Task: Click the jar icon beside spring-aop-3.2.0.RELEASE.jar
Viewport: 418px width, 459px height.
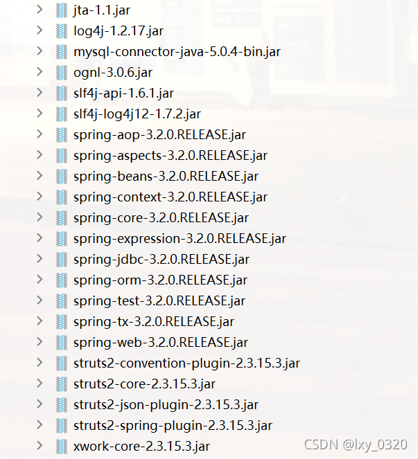Action: pyautogui.click(x=62, y=135)
